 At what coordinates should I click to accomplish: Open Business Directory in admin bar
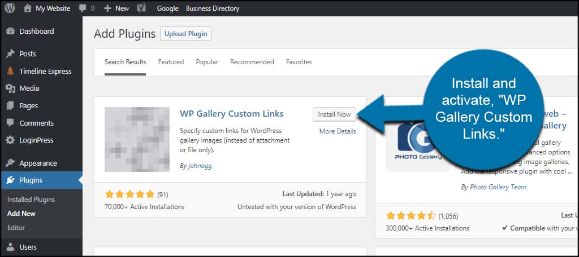(x=213, y=8)
